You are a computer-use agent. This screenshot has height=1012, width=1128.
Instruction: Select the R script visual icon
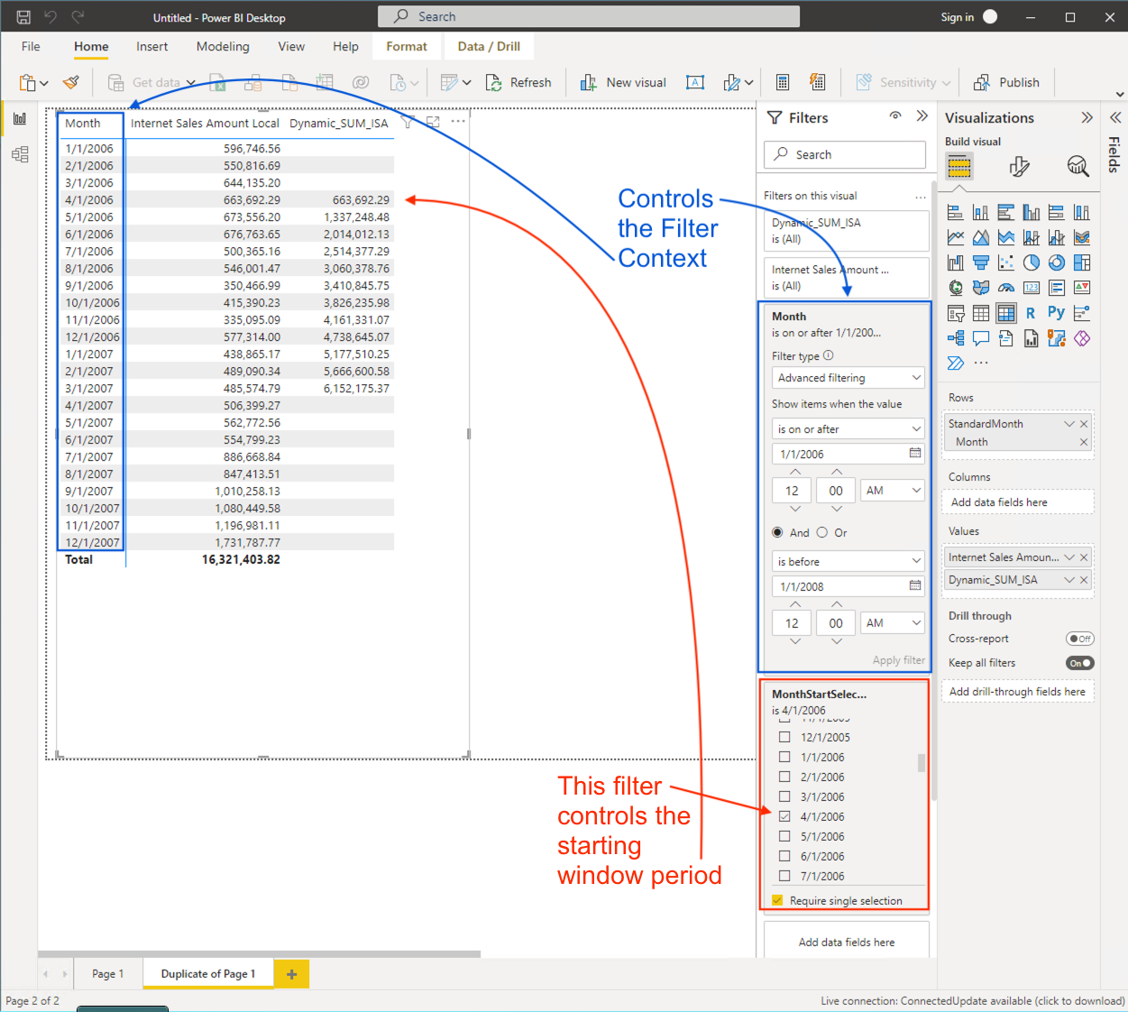(x=1031, y=313)
